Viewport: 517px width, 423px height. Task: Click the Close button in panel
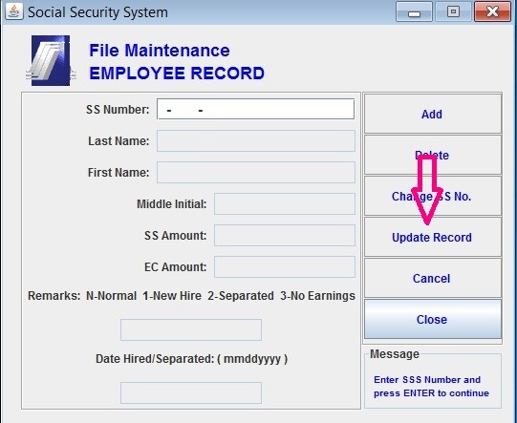tap(433, 319)
